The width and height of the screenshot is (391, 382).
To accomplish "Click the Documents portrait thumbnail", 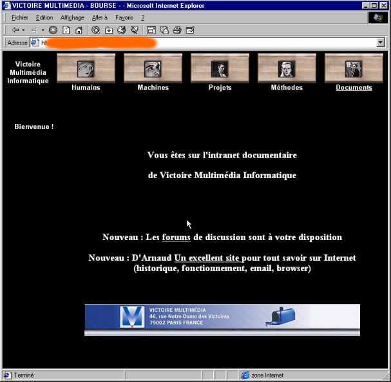I will (x=354, y=68).
